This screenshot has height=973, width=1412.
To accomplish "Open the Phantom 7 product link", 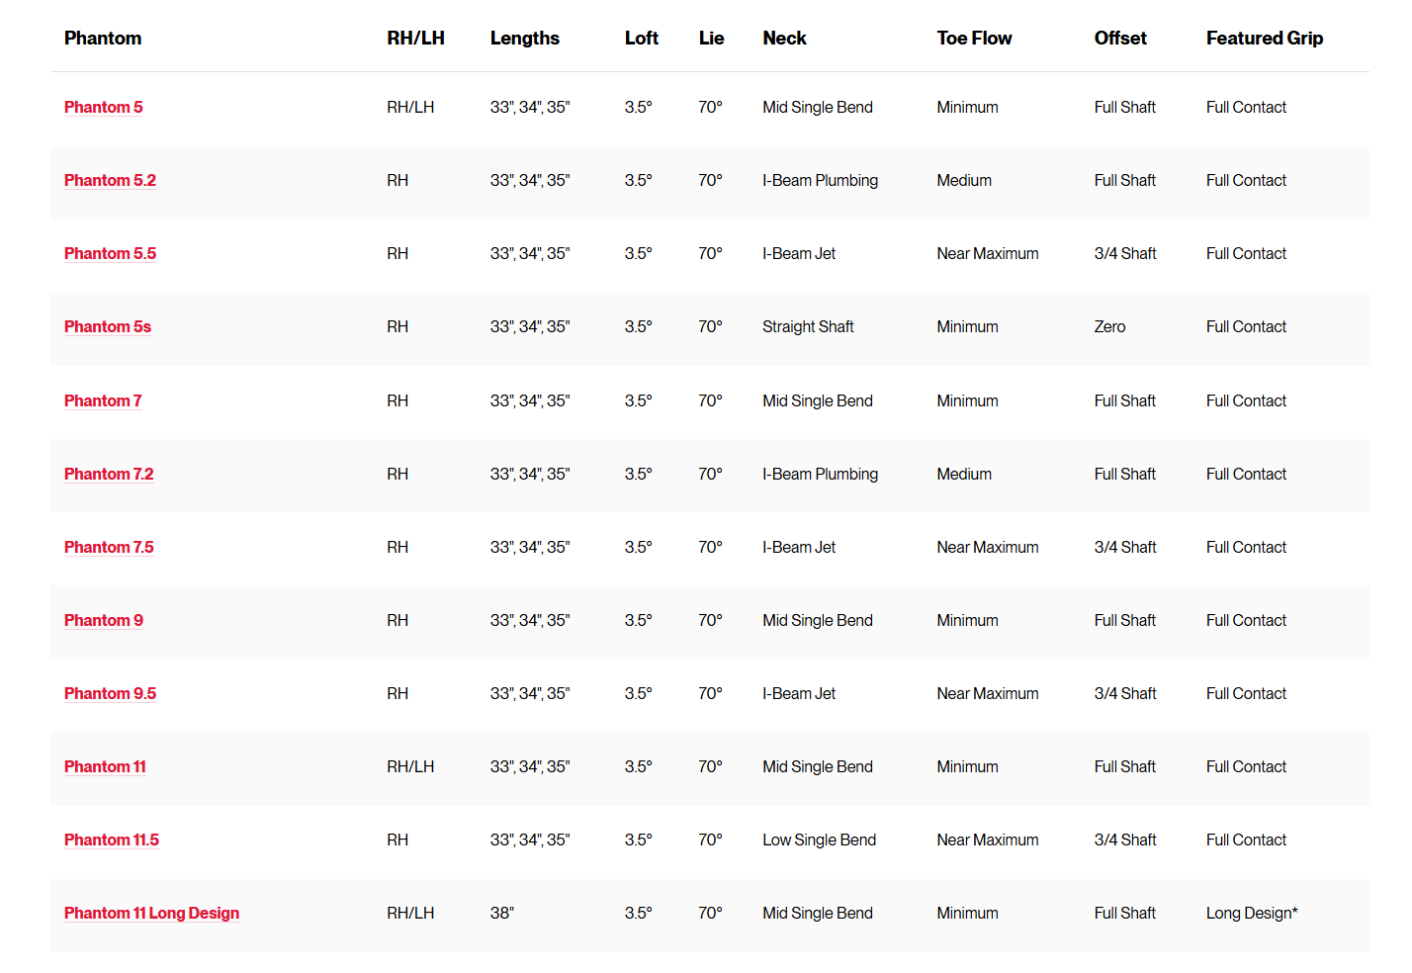I will tap(103, 400).
